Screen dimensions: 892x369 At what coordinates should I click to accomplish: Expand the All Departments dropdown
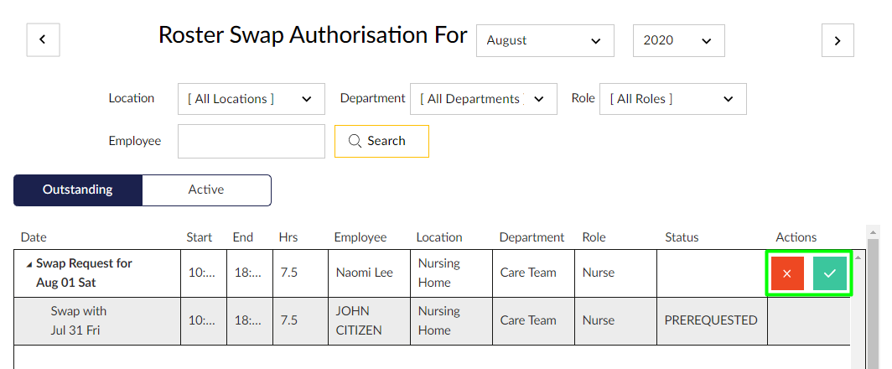tap(483, 99)
